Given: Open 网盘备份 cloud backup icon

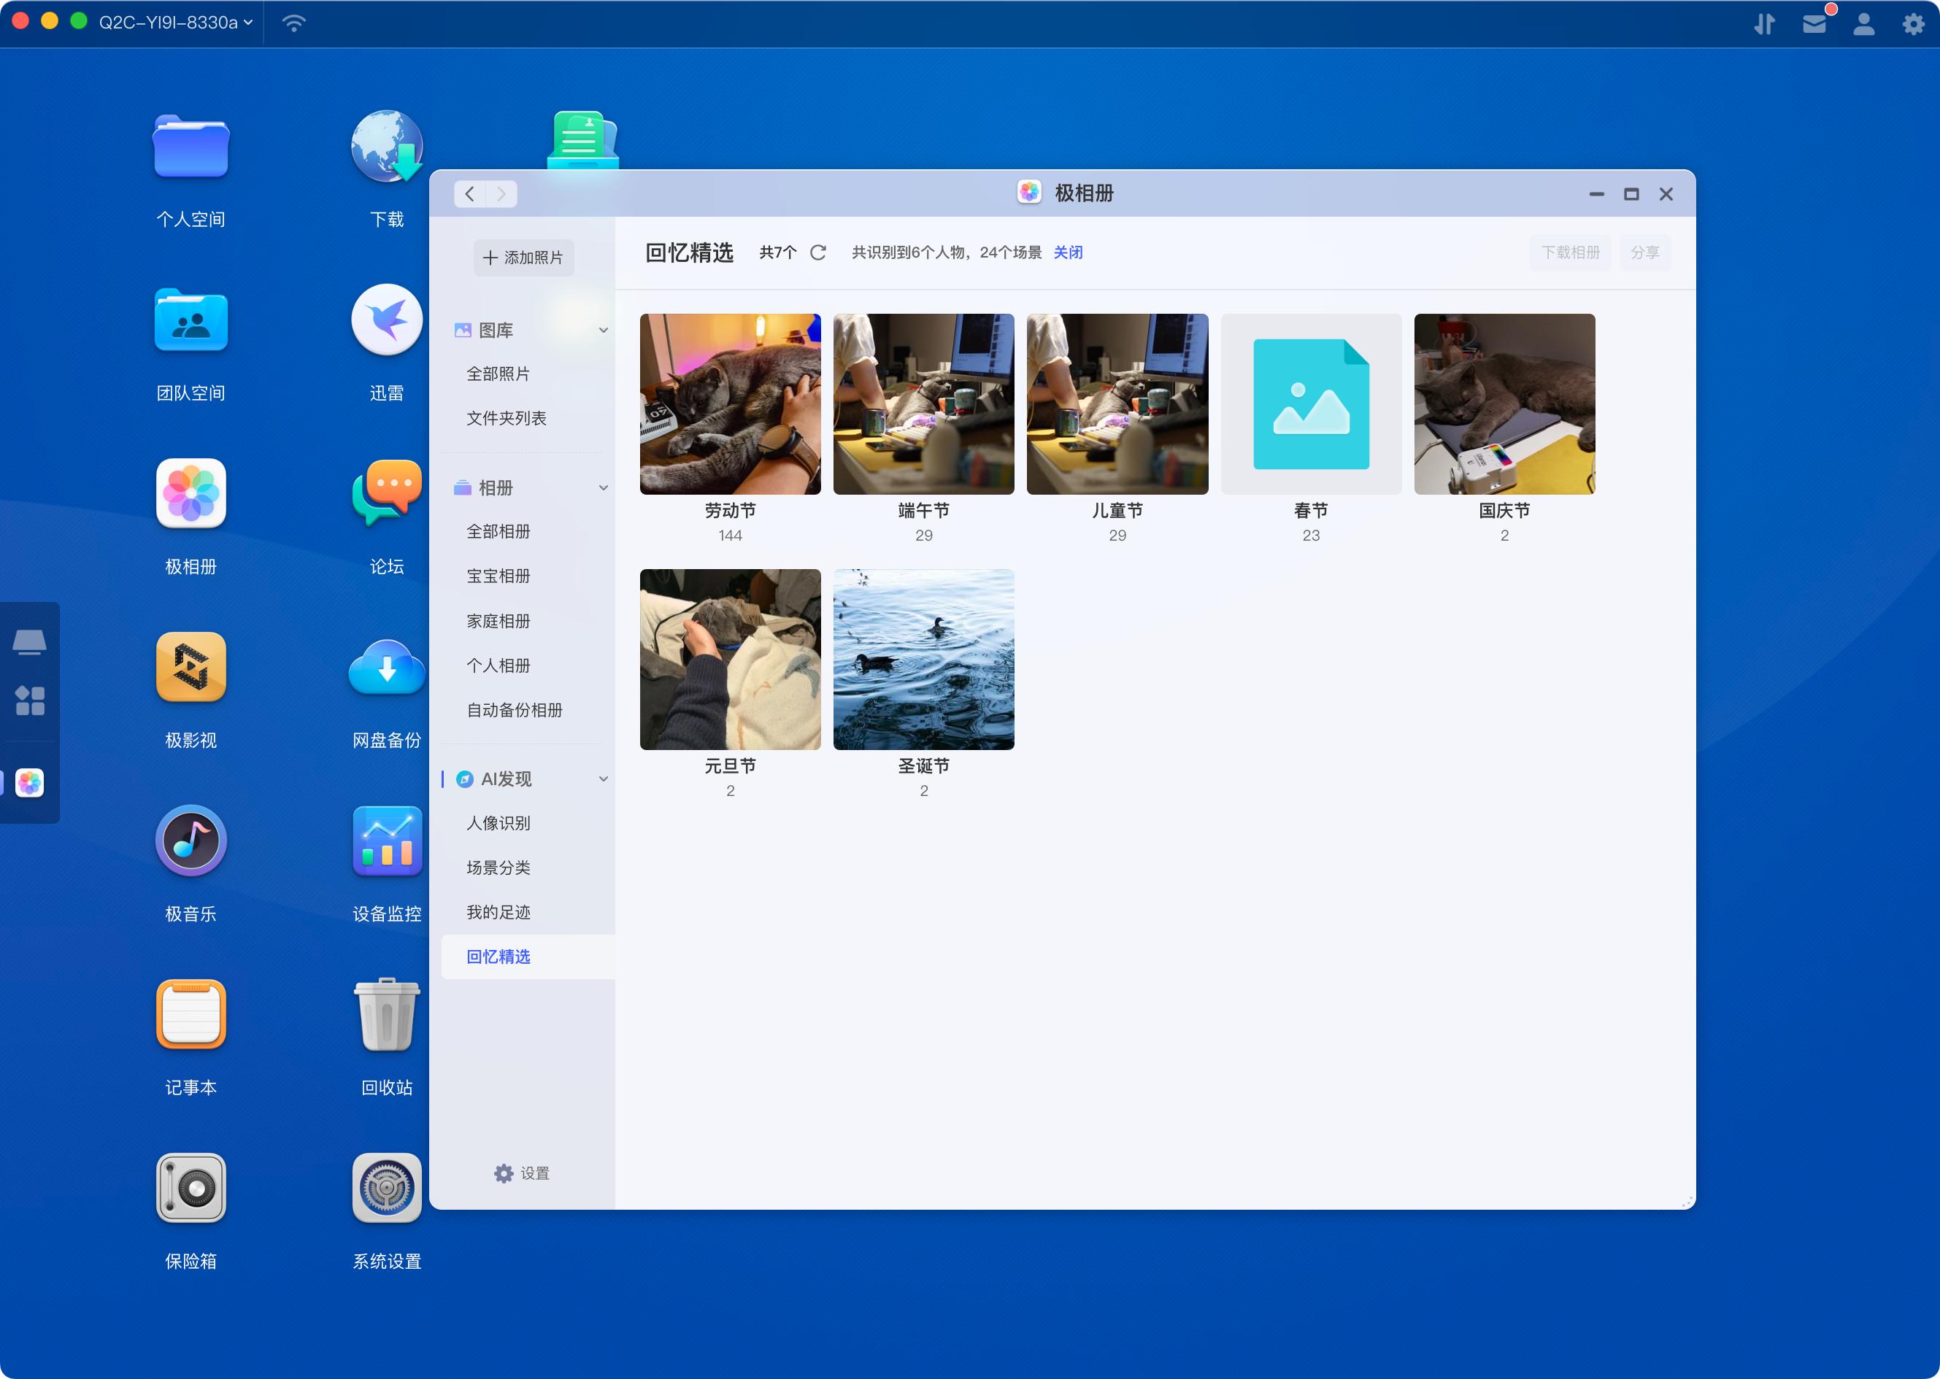Looking at the screenshot, I should pyautogui.click(x=387, y=668).
